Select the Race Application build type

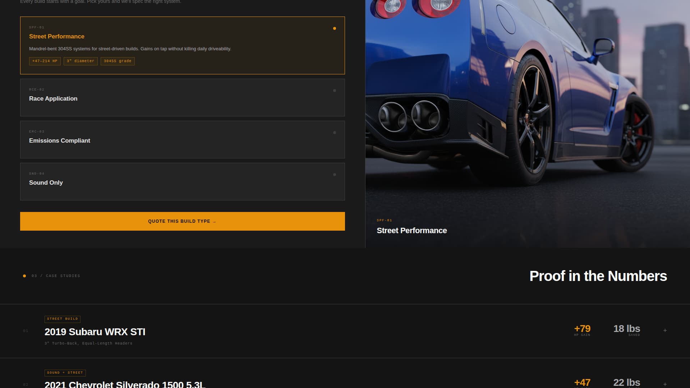coord(183,98)
